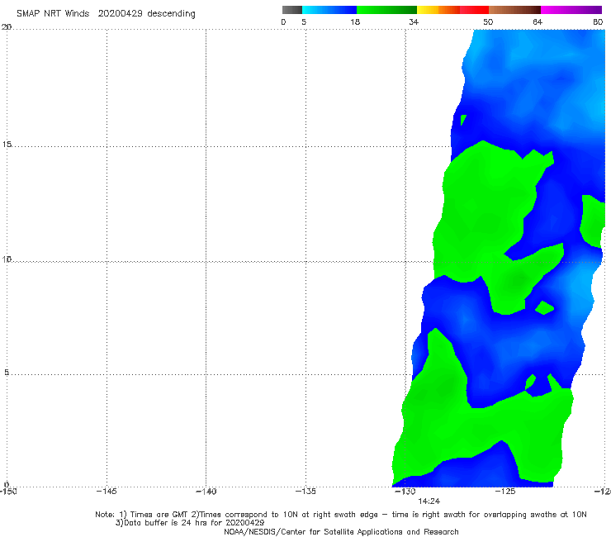Click the brown segment of the color bar

[514, 10]
